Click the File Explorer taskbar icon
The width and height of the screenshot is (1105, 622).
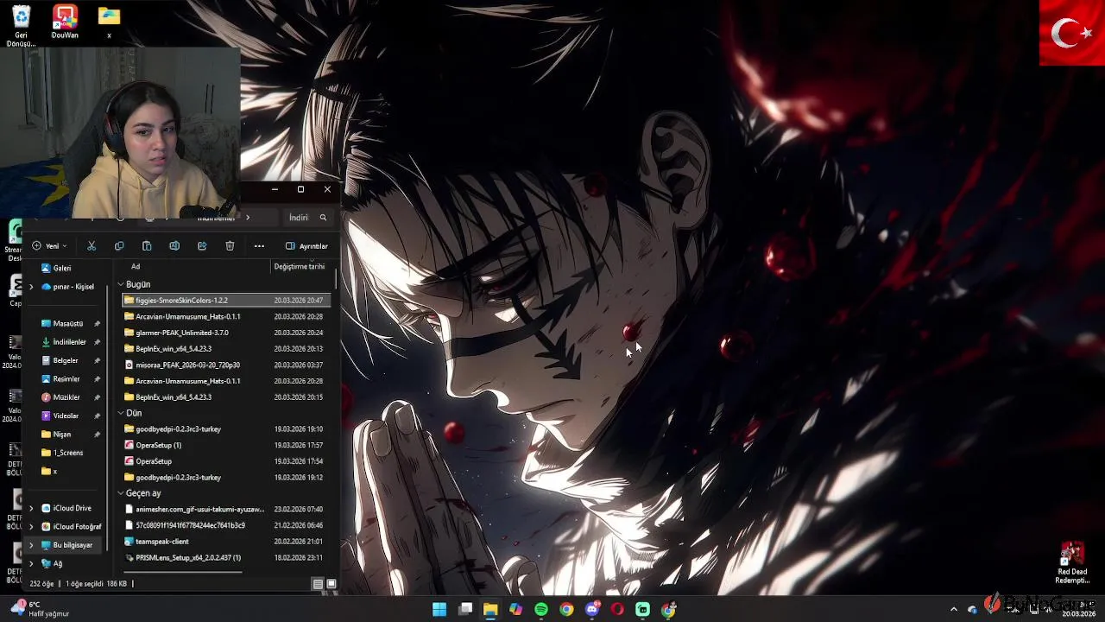pyautogui.click(x=490, y=609)
